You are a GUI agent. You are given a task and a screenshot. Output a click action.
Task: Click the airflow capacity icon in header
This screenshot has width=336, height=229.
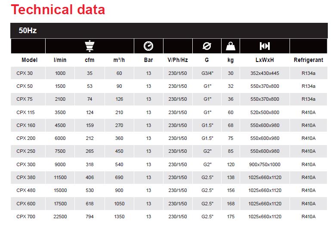89,46
